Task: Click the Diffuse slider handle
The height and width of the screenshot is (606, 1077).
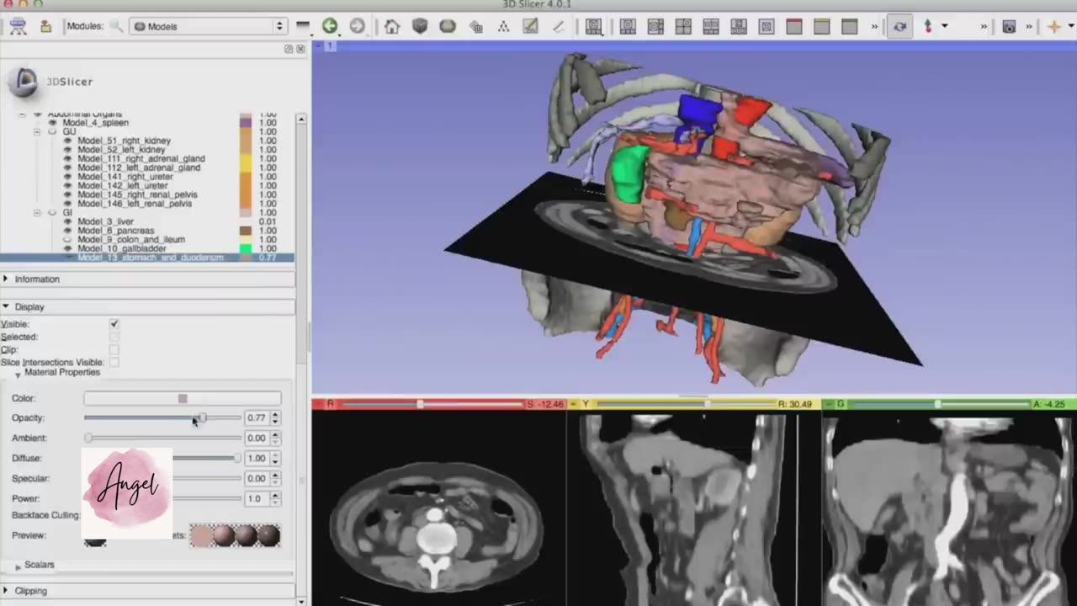Action: (238, 458)
